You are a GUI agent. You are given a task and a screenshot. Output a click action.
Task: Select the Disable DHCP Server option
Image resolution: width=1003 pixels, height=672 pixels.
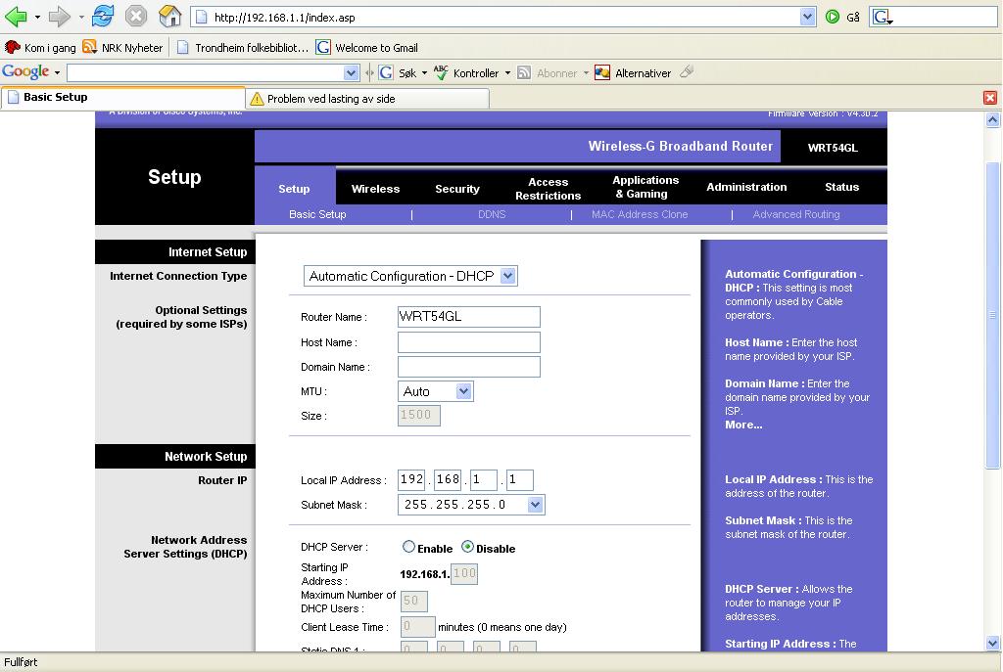(x=467, y=548)
